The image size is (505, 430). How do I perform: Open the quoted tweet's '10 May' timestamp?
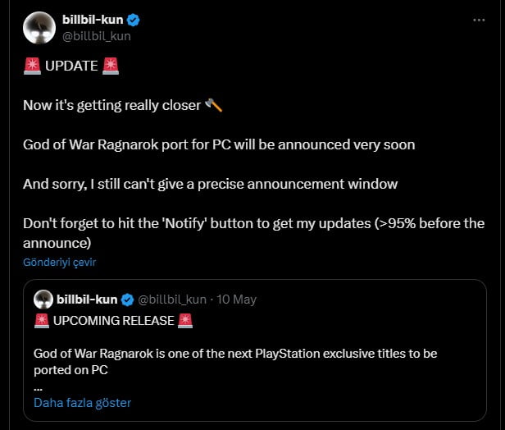click(x=238, y=300)
